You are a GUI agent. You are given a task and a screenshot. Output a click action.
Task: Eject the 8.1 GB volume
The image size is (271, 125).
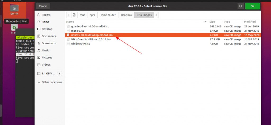(60, 74)
